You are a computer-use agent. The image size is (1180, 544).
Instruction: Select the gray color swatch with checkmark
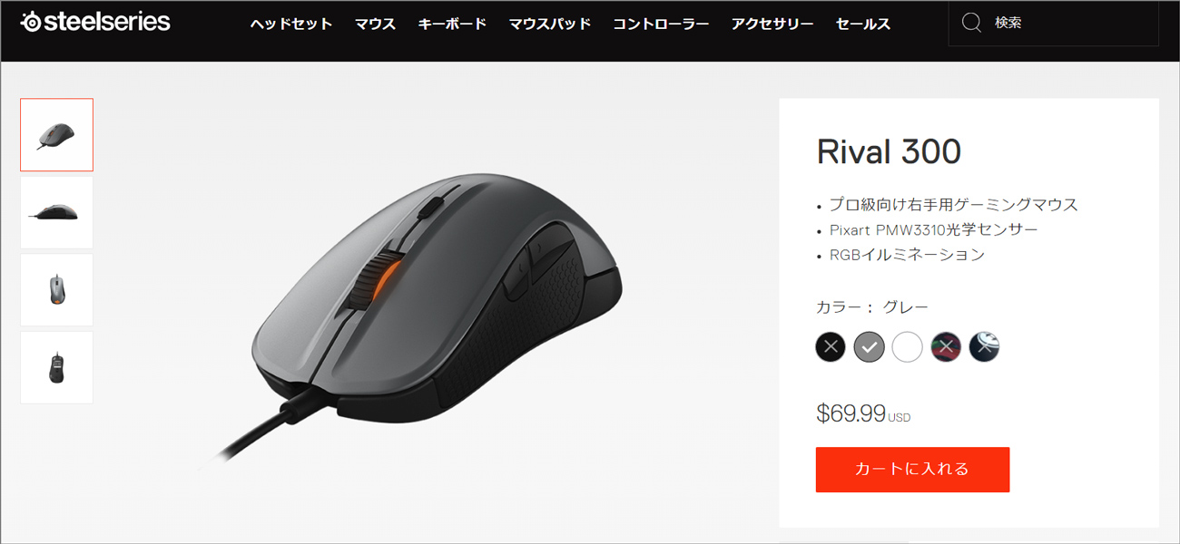pos(869,346)
